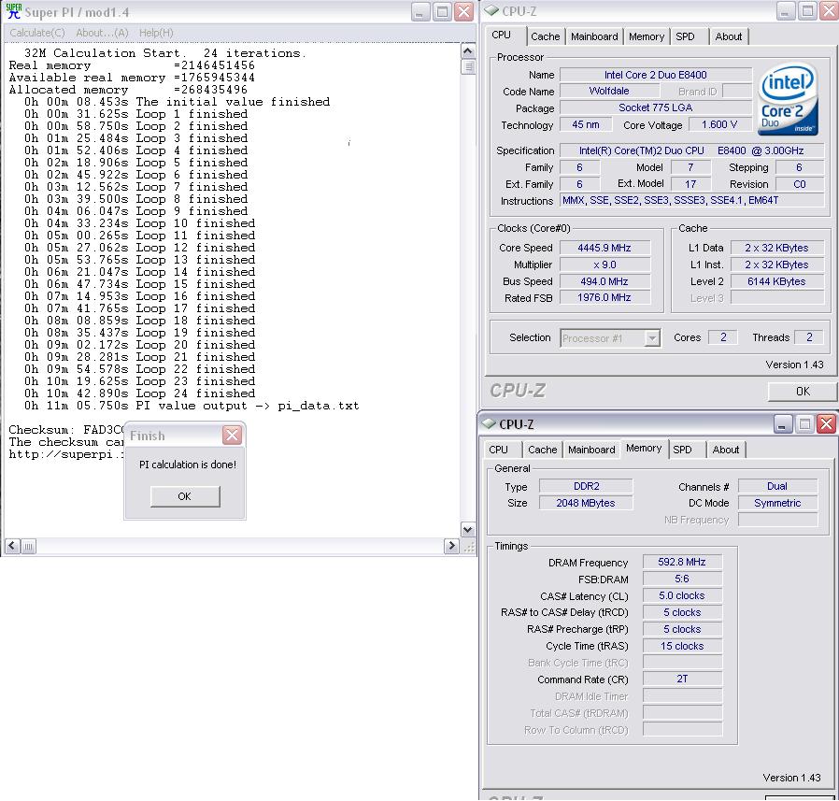Click the 'PI calculation is done!' message text

tap(188, 465)
